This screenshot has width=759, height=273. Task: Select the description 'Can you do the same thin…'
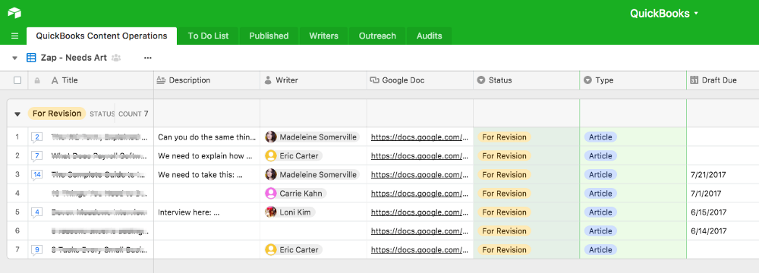pos(206,137)
